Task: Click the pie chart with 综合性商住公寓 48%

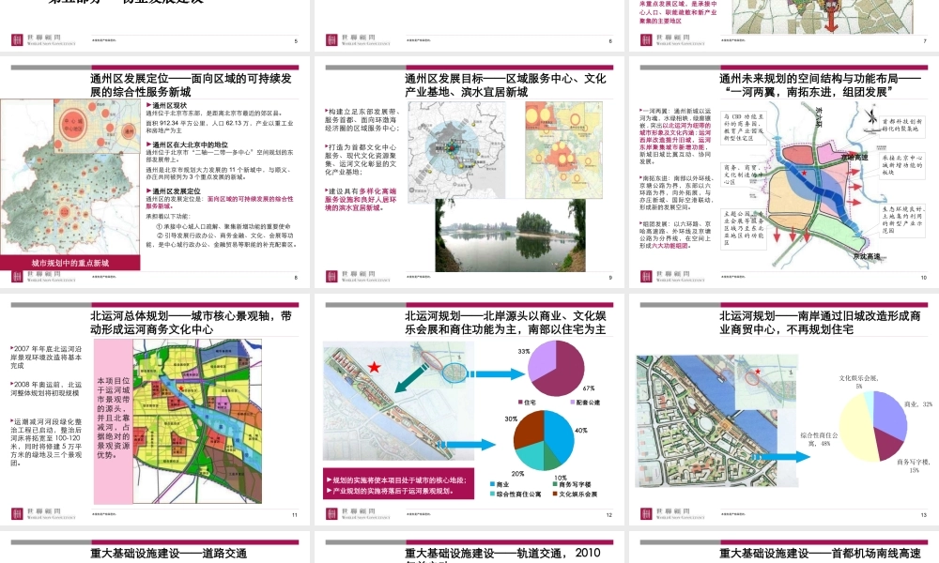Action: click(873, 426)
